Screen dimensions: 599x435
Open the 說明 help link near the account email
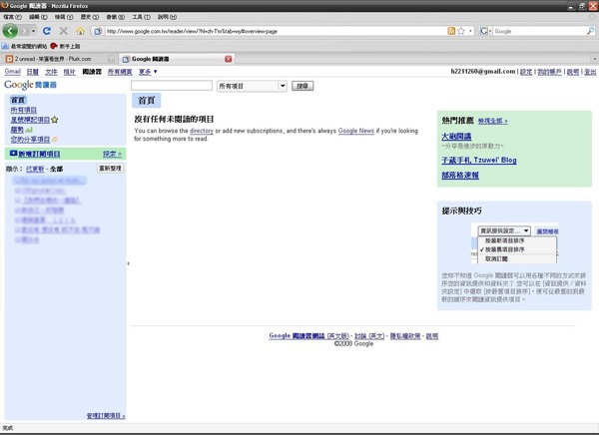573,72
